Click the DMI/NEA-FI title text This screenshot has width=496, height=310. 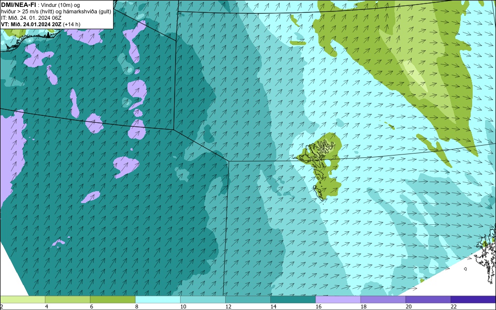(x=18, y=5)
